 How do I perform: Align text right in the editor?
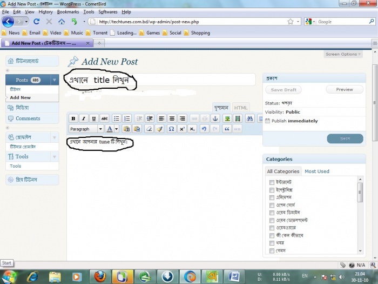pos(183,118)
